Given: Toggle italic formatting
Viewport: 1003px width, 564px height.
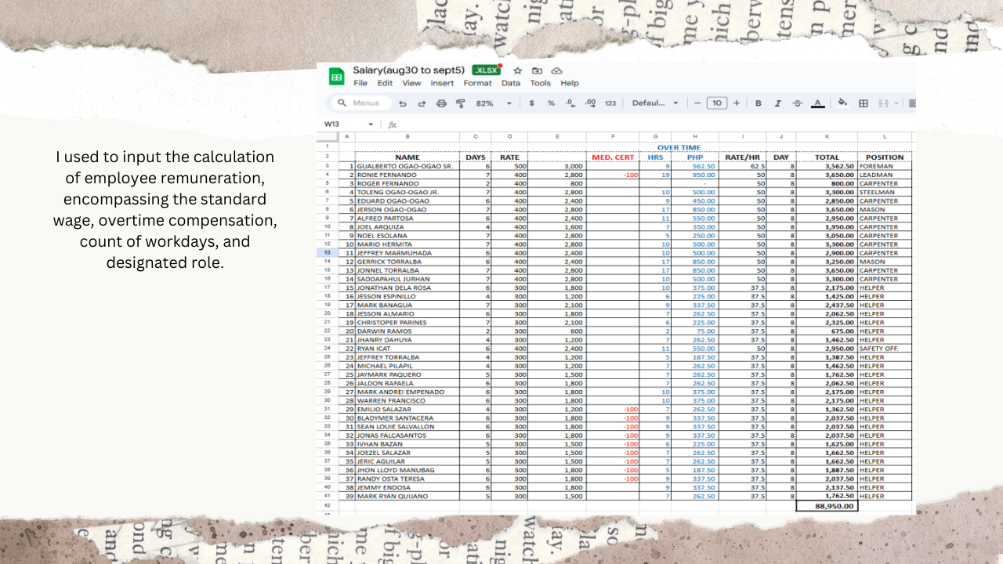Looking at the screenshot, I should 777,103.
